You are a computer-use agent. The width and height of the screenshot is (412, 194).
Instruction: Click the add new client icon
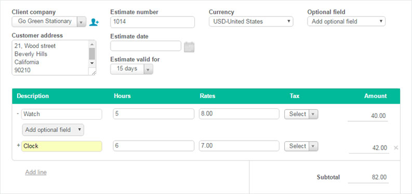tap(94, 22)
